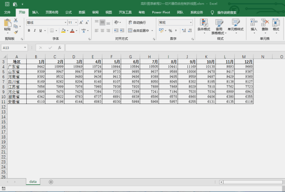Switch to Page Layout (页面布局) tab

(x=52, y=12)
